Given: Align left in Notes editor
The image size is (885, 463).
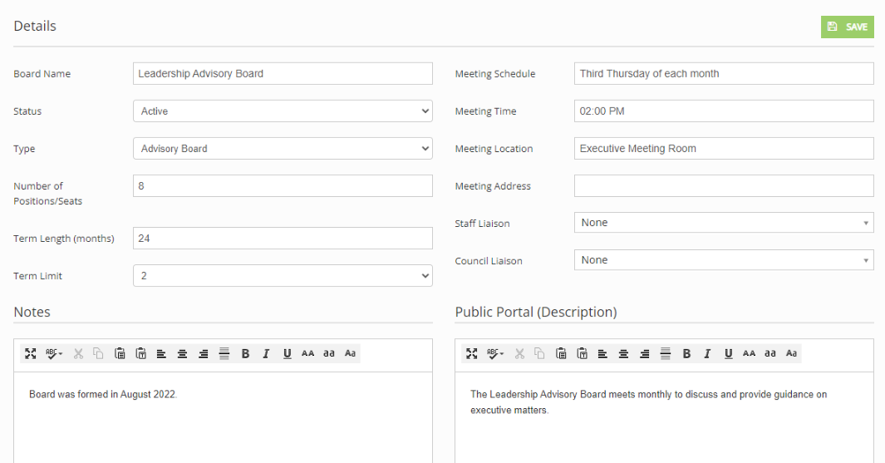Looking at the screenshot, I should (161, 353).
